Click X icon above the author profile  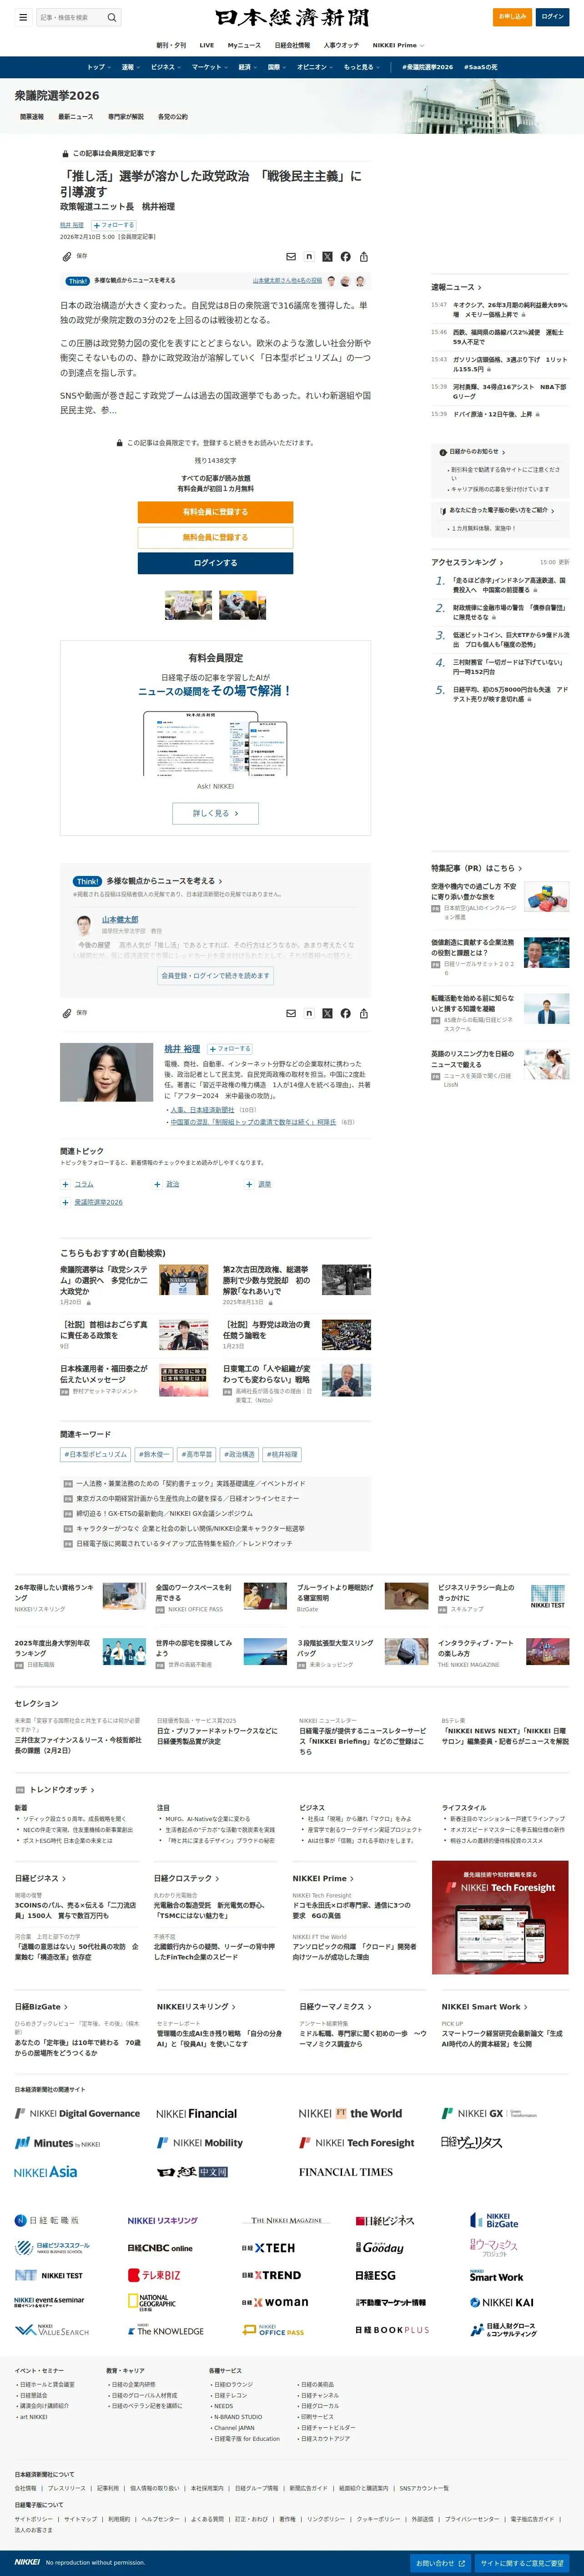pyautogui.click(x=327, y=1013)
